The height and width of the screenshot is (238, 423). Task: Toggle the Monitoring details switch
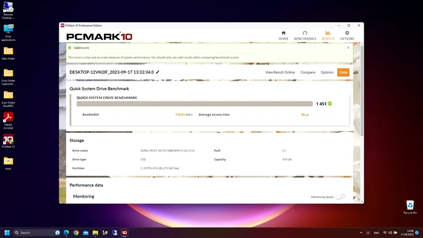340,197
